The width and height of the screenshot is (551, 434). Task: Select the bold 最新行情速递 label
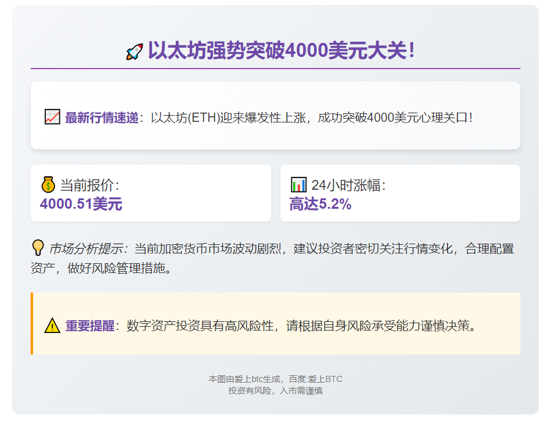coord(102,118)
